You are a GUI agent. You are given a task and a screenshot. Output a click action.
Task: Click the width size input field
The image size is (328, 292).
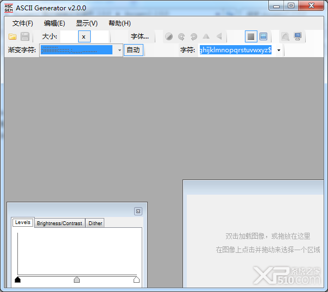[69, 36]
